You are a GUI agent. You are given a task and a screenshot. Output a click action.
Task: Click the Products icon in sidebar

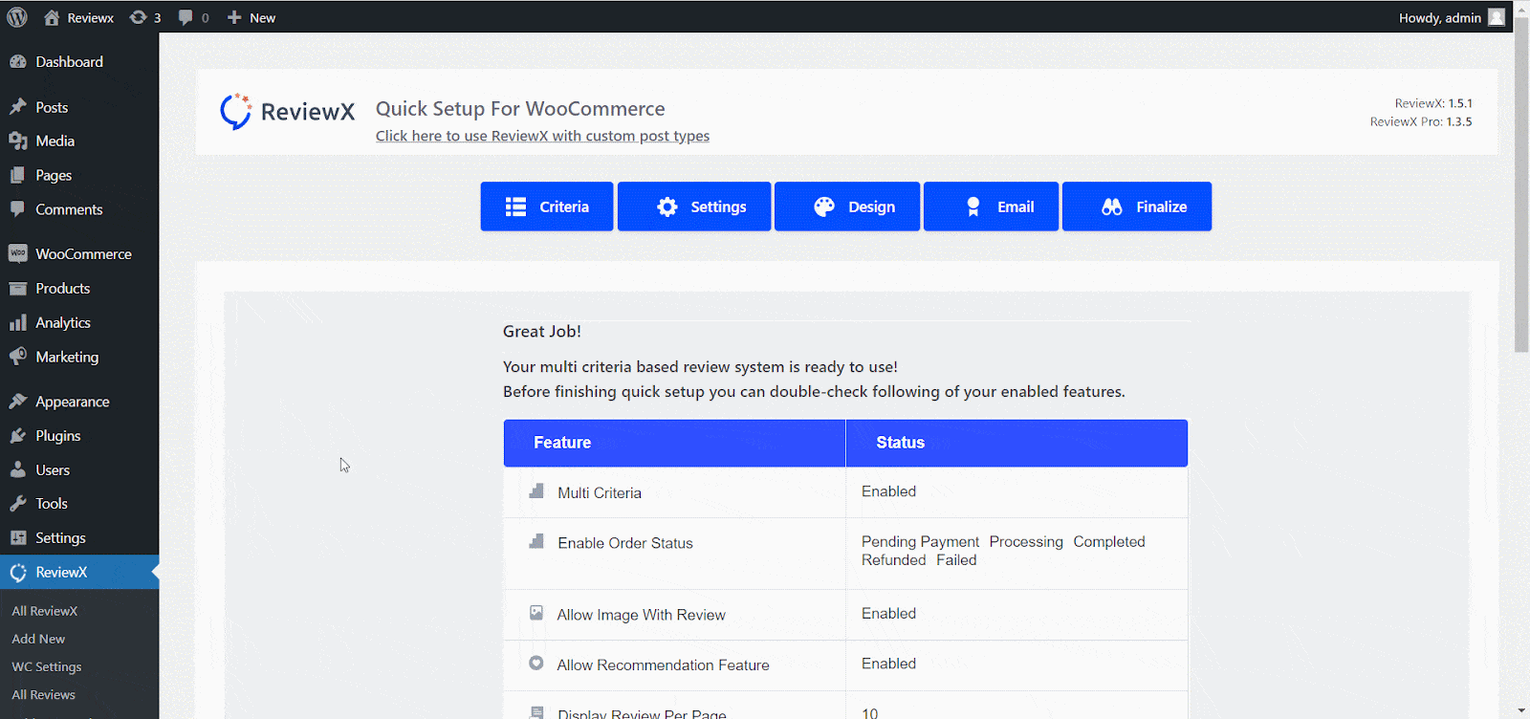point(17,288)
